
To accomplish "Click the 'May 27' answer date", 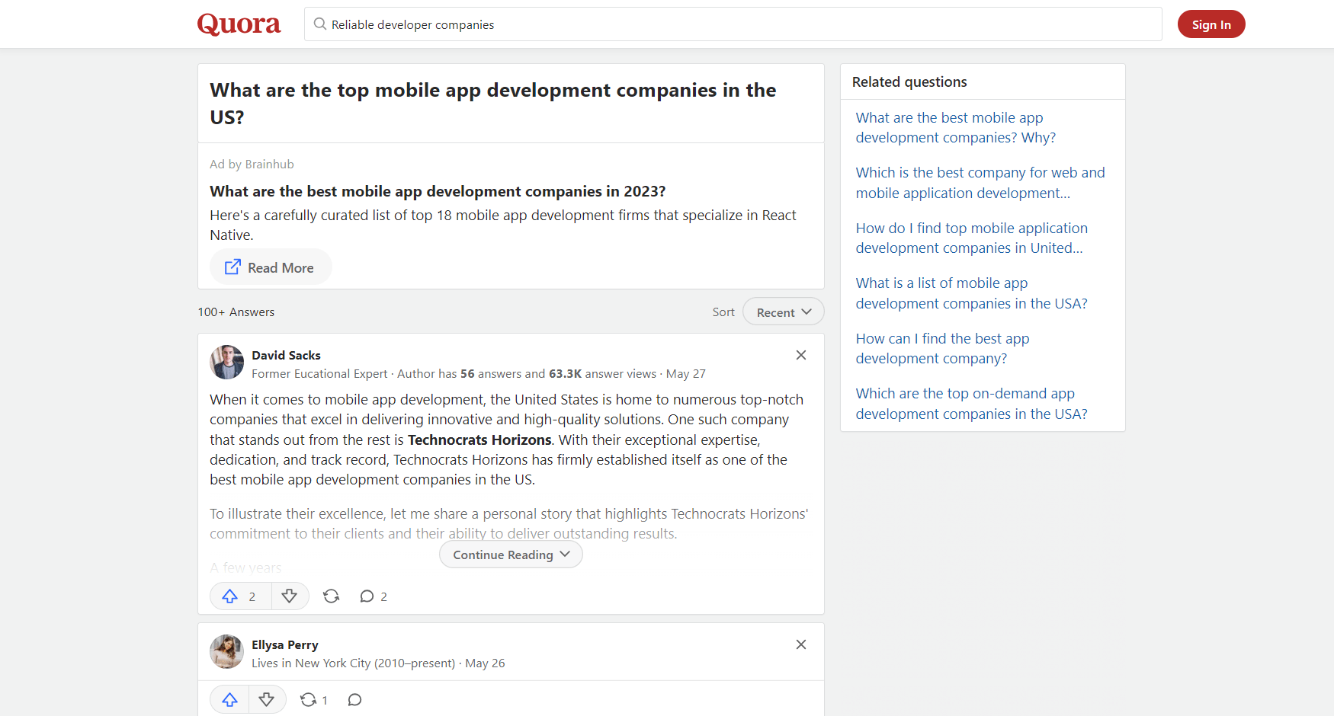I will [x=686, y=374].
